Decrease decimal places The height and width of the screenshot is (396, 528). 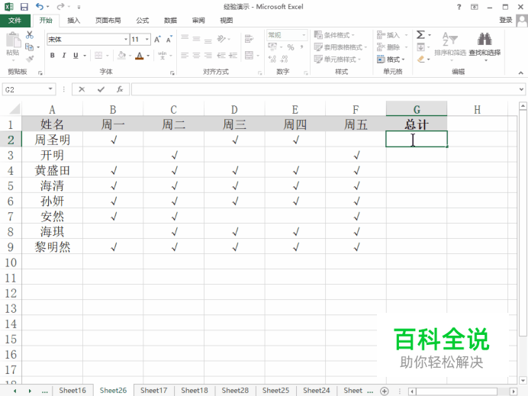pyautogui.click(x=284, y=60)
